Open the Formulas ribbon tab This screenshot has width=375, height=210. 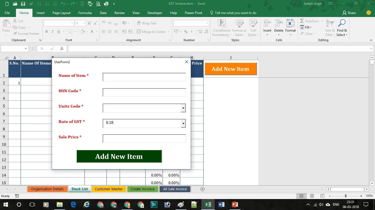point(85,13)
